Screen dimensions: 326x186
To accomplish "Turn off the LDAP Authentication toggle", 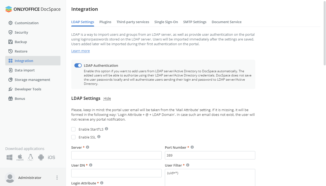I will (78, 65).
